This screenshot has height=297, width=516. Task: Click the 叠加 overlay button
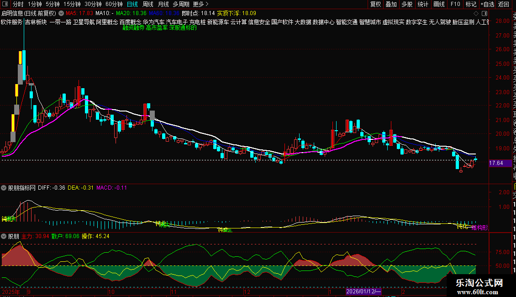pos(391,4)
